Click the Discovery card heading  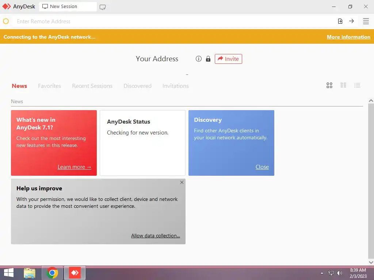[208, 120]
